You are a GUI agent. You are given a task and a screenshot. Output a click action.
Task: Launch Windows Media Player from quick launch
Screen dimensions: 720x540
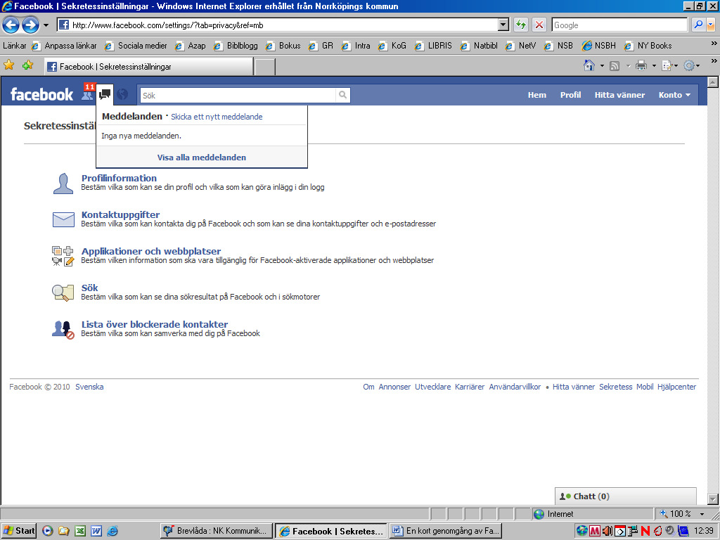pyautogui.click(x=47, y=531)
